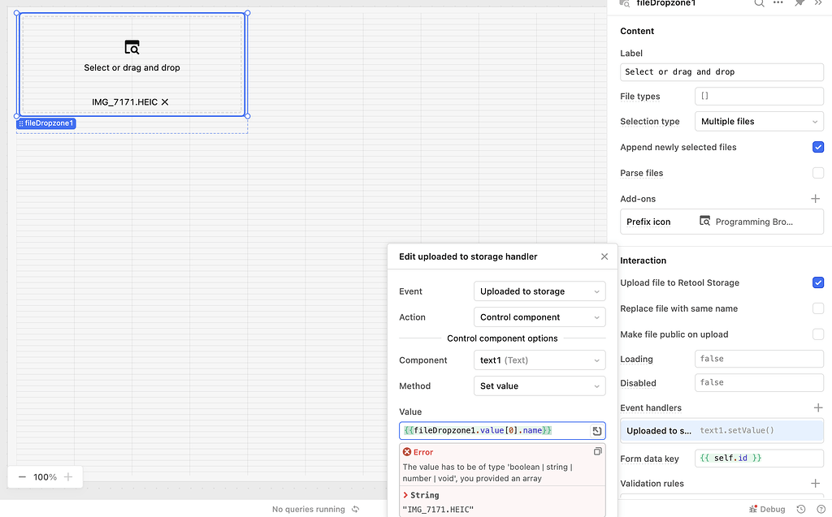
Task: Open the Method dropdown set to Set value
Action: [x=539, y=386]
